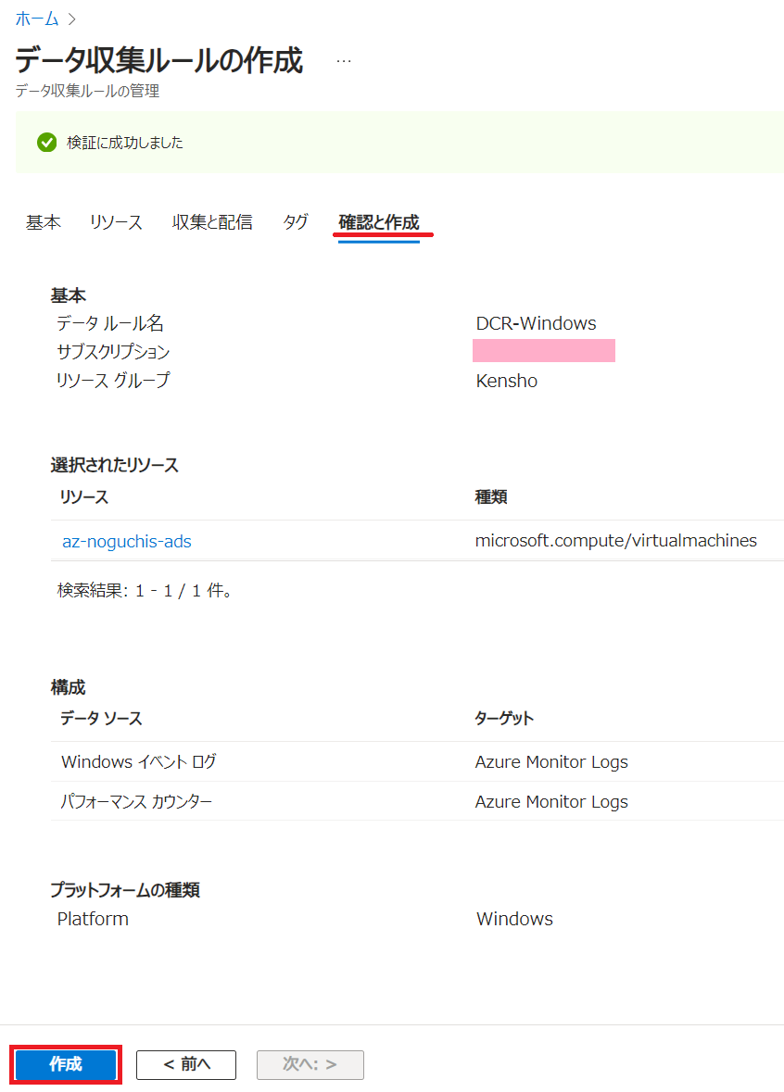Click the サブスクリプション label
This screenshot has height=1092, width=784.
point(113,352)
